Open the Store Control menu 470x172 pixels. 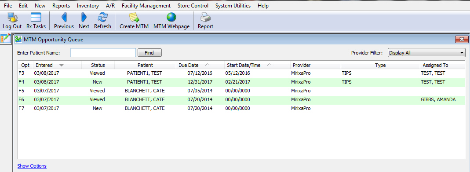193,6
